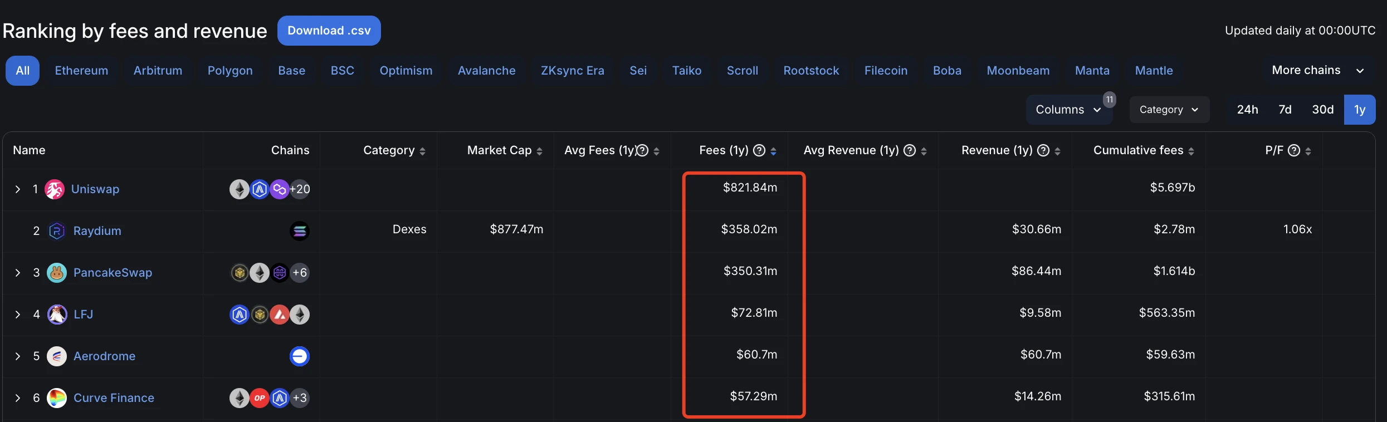Click the Curve Finance rainbow logo
1387x422 pixels.
57,398
